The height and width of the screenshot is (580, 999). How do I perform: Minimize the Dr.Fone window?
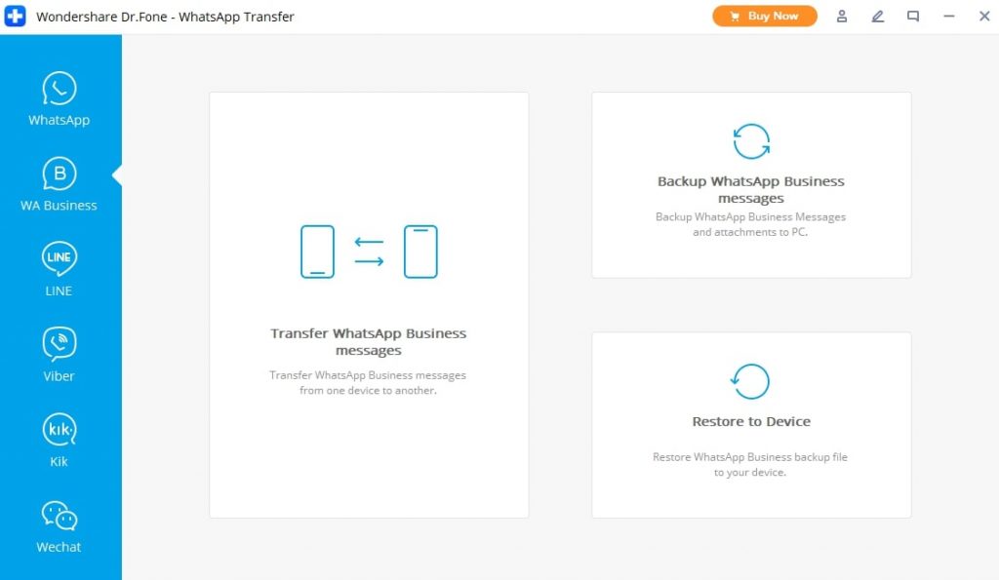pyautogui.click(x=949, y=17)
